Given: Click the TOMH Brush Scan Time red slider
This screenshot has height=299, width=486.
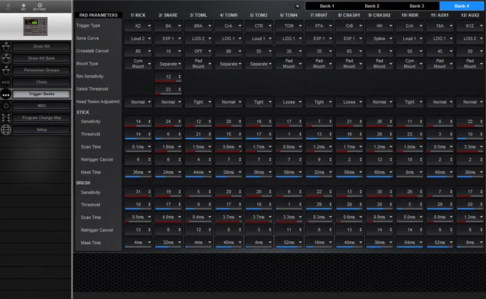Looking at the screenshot, I should pyautogui.click(x=229, y=222).
